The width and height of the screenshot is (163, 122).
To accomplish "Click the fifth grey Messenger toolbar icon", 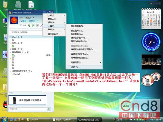I will 37,25.
